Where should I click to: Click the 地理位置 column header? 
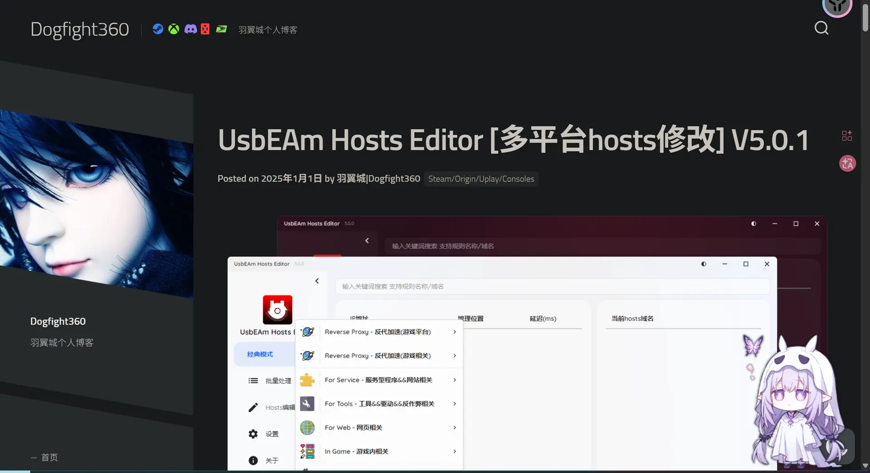[x=470, y=319]
